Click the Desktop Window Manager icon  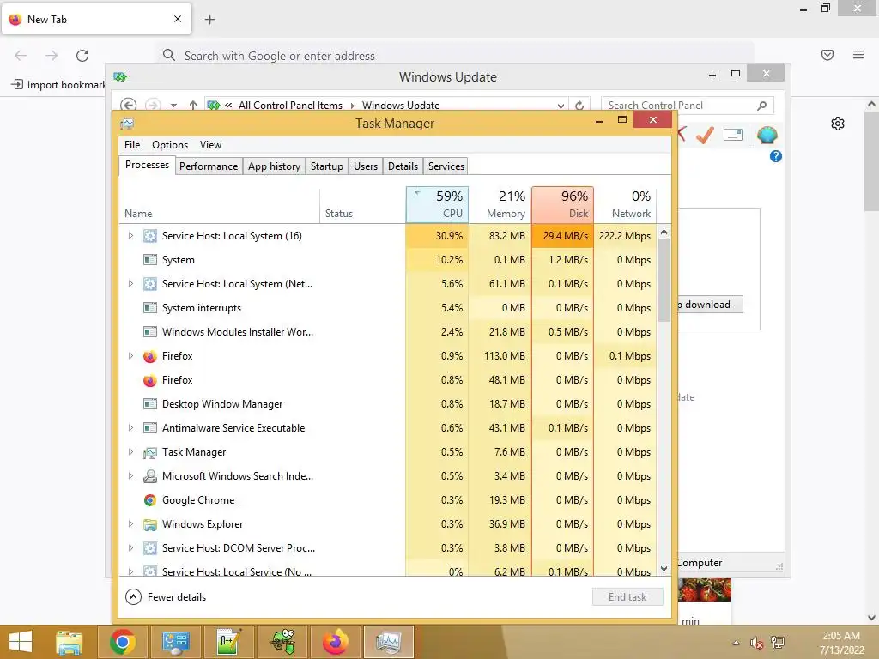(x=149, y=404)
